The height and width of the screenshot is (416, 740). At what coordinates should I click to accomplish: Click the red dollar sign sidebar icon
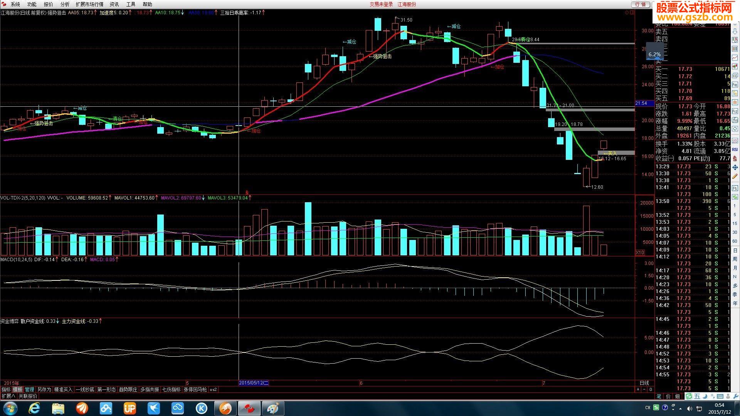click(735, 158)
